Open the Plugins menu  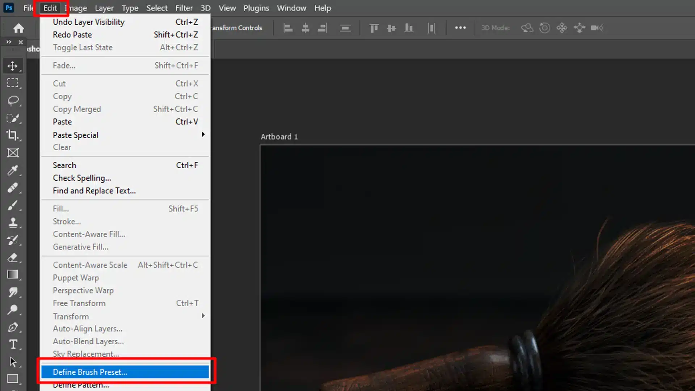pos(256,8)
